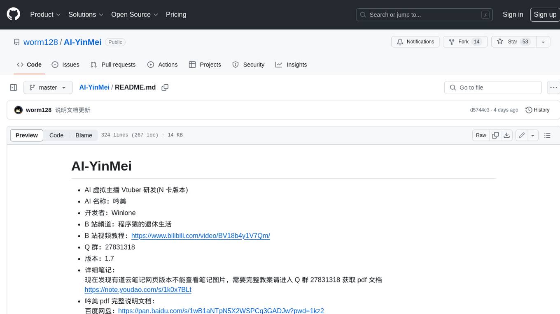The width and height of the screenshot is (560, 314).
Task: Open the worm128 user profile link
Action: pyautogui.click(x=41, y=42)
